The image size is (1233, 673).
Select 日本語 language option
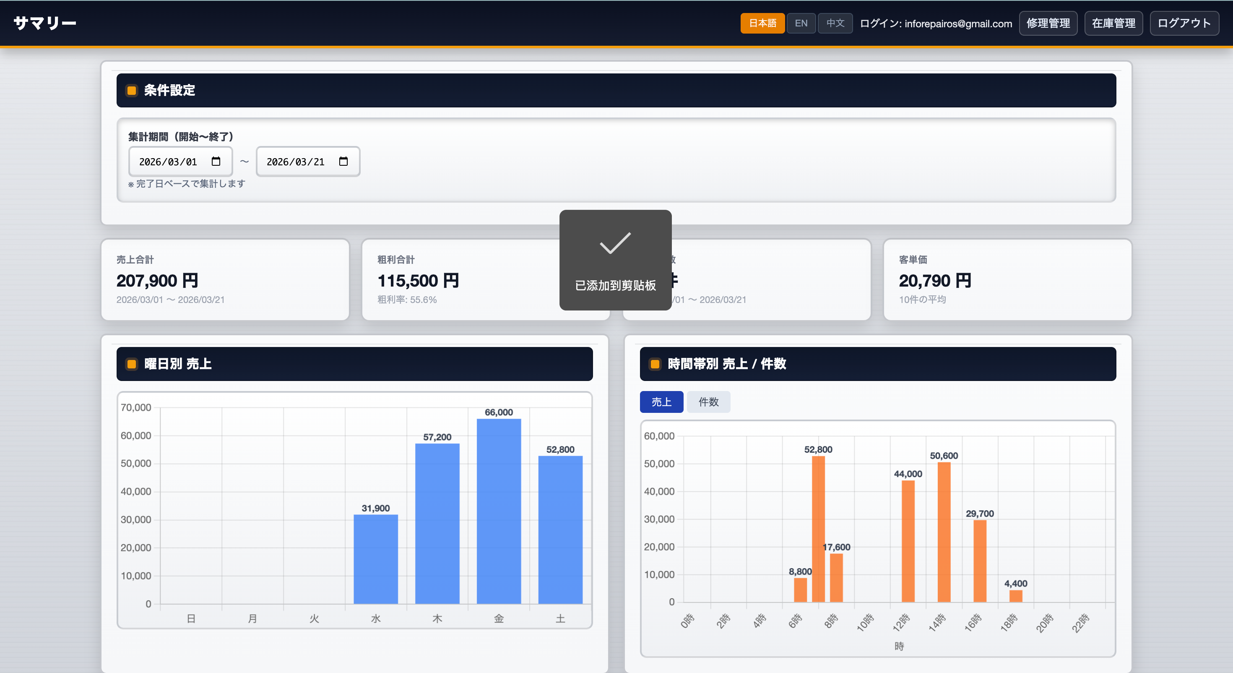(x=762, y=23)
